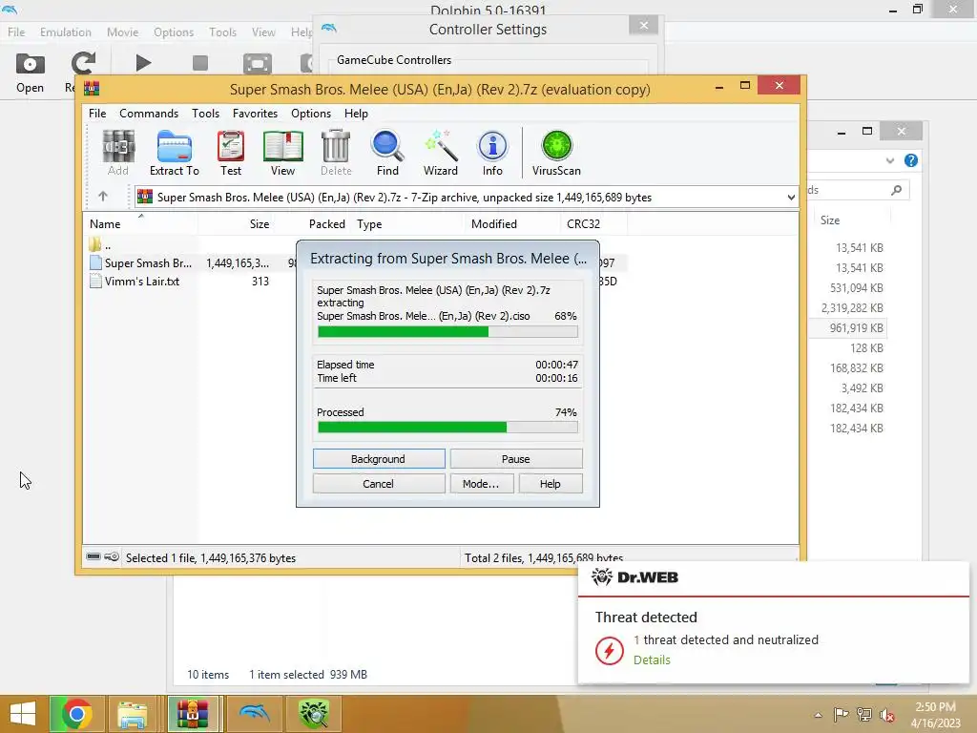Click the Windows Start button

23,714
